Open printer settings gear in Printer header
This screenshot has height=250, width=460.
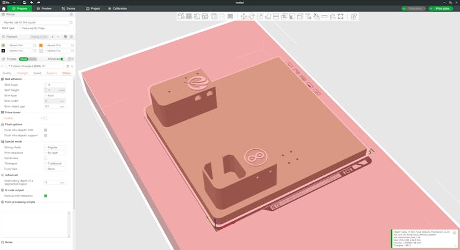71,14
